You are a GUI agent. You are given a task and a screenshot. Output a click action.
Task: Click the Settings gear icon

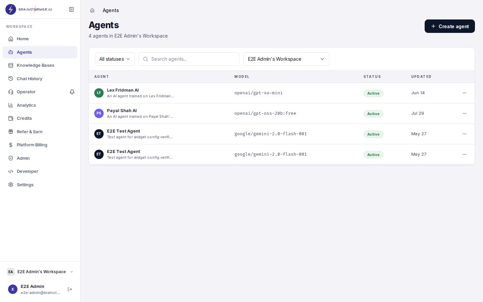point(11,185)
